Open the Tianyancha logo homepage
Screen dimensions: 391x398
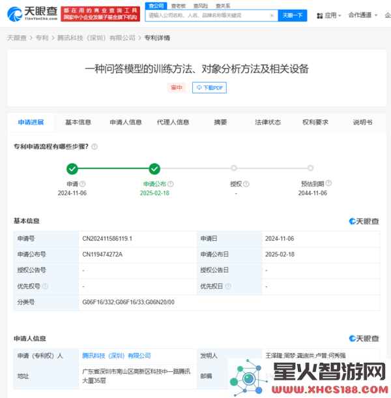(x=33, y=14)
